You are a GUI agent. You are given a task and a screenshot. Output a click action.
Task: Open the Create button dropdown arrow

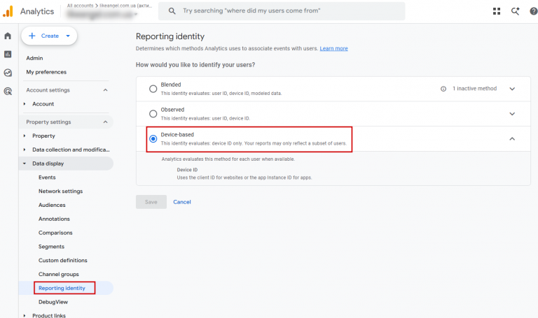point(68,36)
